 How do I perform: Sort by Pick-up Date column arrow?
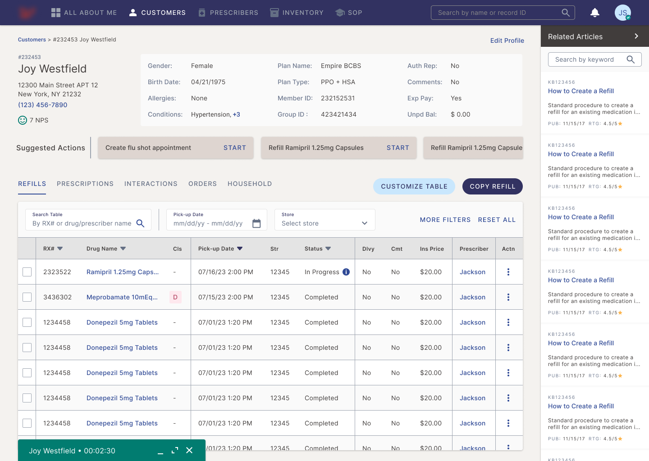pos(240,249)
